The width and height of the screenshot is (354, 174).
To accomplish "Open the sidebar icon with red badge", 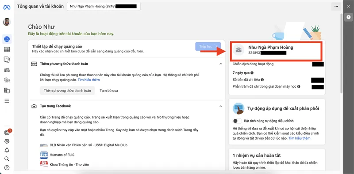I will pyautogui.click(x=7, y=132).
